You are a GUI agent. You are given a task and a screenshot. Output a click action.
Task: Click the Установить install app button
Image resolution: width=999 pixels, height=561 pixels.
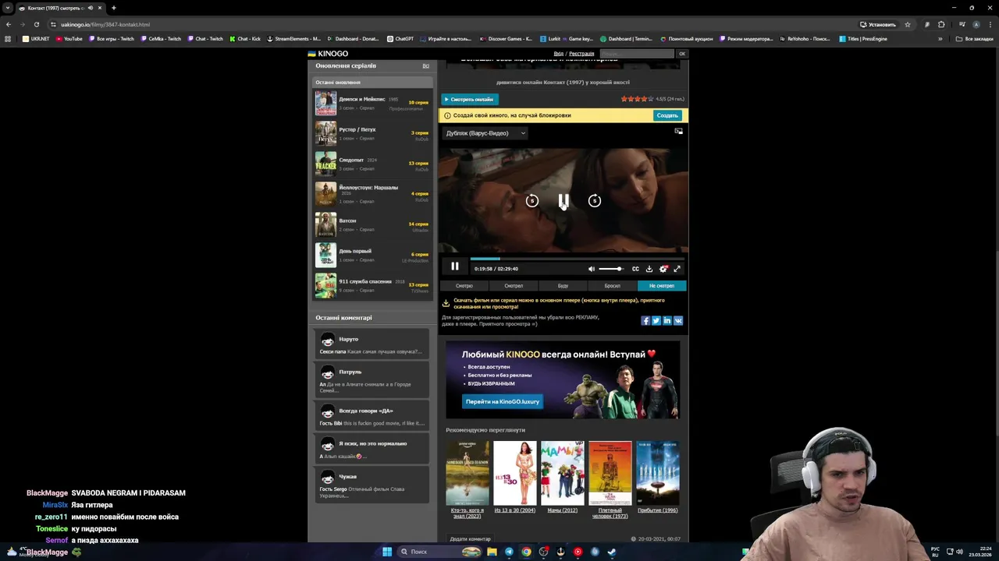click(878, 24)
